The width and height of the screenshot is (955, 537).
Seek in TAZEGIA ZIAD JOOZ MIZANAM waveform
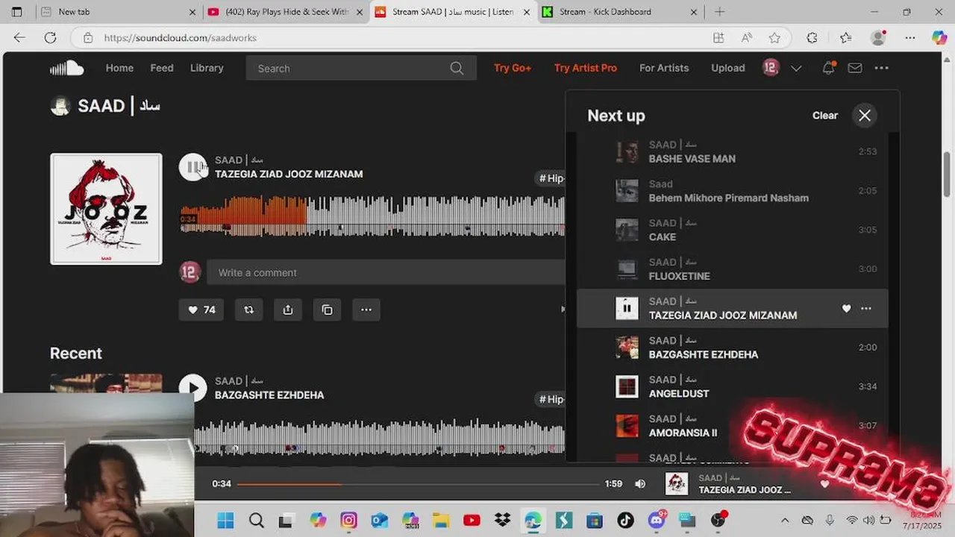tap(372, 216)
